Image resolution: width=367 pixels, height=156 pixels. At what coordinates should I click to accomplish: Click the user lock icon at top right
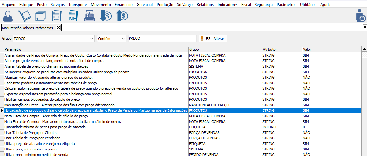tap(360, 16)
